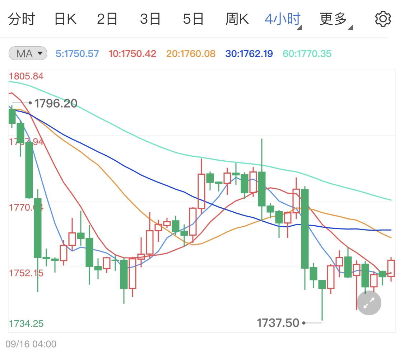Image resolution: width=404 pixels, height=354 pixels.
Task: Open the chart settings gear icon
Action: coord(383,19)
